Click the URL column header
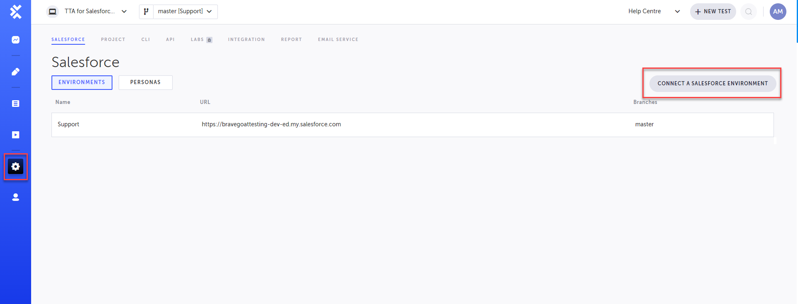Viewport: 798px width, 304px height. pyautogui.click(x=205, y=102)
